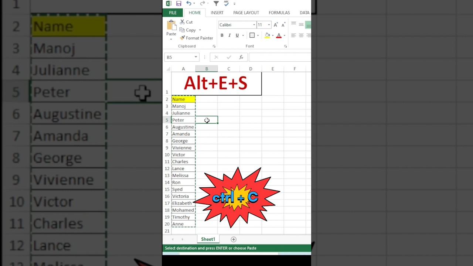473x266 pixels.
Task: Copy the selection using the Copy button
Action: pyautogui.click(x=188, y=30)
